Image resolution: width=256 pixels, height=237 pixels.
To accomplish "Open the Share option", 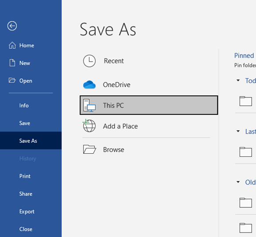I will pyautogui.click(x=31, y=194).
